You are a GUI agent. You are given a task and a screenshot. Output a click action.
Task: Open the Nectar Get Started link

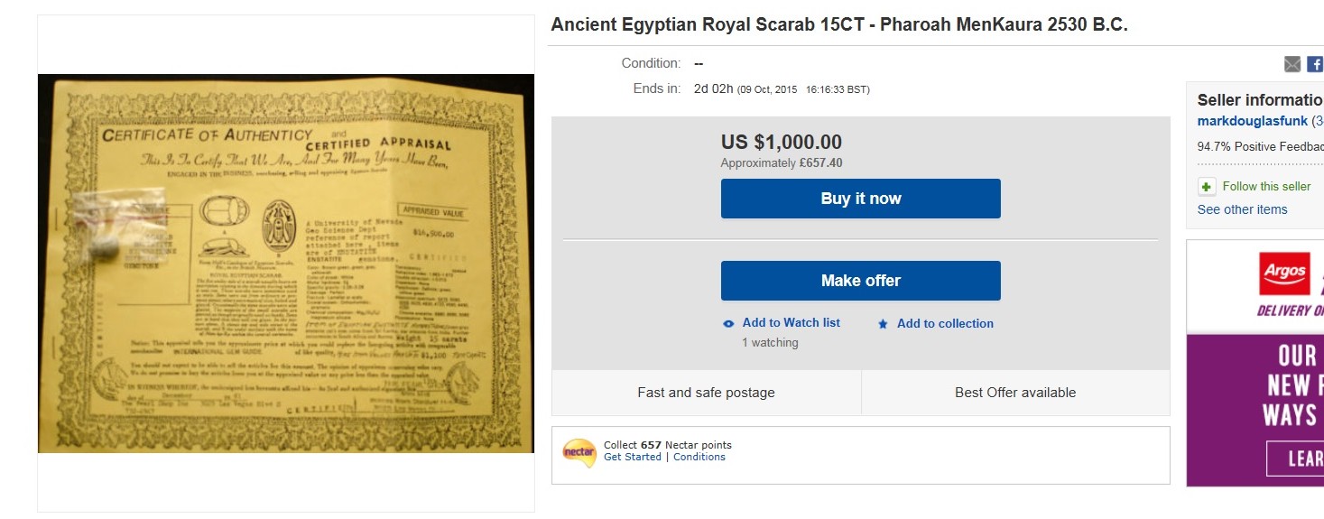tap(632, 457)
